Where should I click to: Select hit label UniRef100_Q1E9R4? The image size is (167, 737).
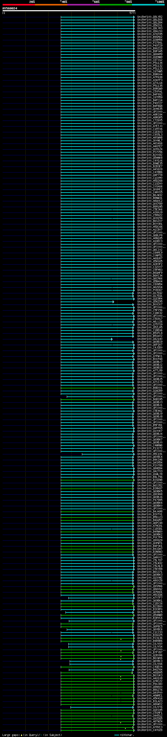pyautogui.click(x=150, y=298)
